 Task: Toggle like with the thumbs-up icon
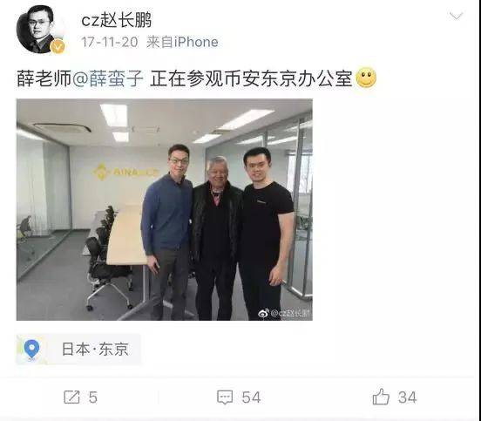(x=381, y=397)
